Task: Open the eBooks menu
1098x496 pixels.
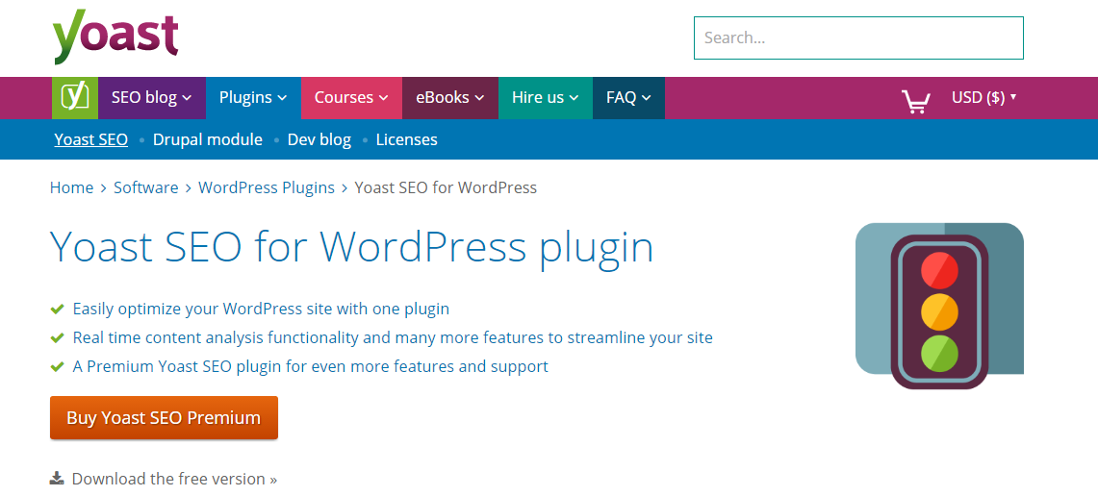Action: 449,97
